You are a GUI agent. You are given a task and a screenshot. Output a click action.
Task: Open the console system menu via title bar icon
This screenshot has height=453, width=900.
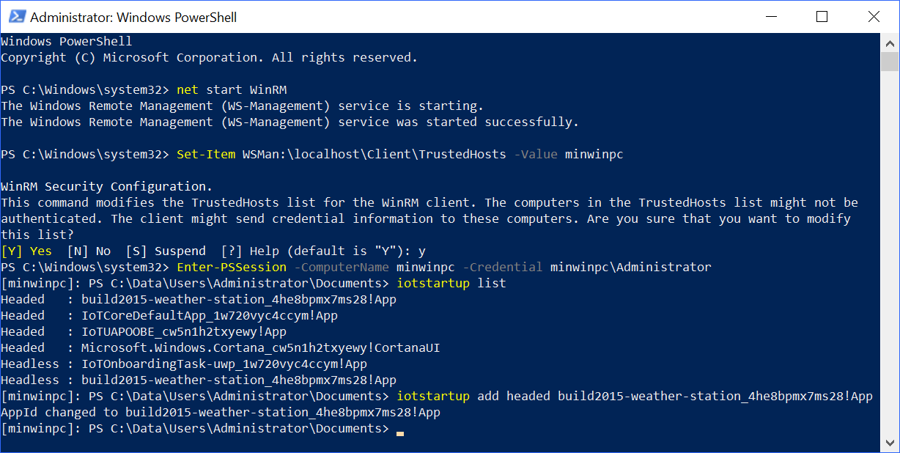tap(15, 16)
